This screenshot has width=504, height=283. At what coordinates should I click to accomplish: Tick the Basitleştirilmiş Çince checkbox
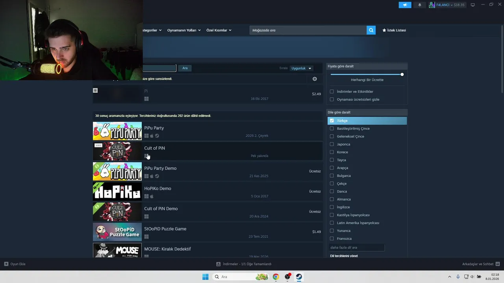point(332,129)
